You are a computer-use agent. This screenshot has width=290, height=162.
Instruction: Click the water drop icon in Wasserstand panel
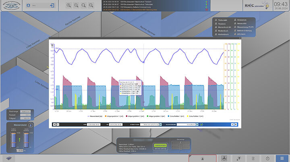31,125
